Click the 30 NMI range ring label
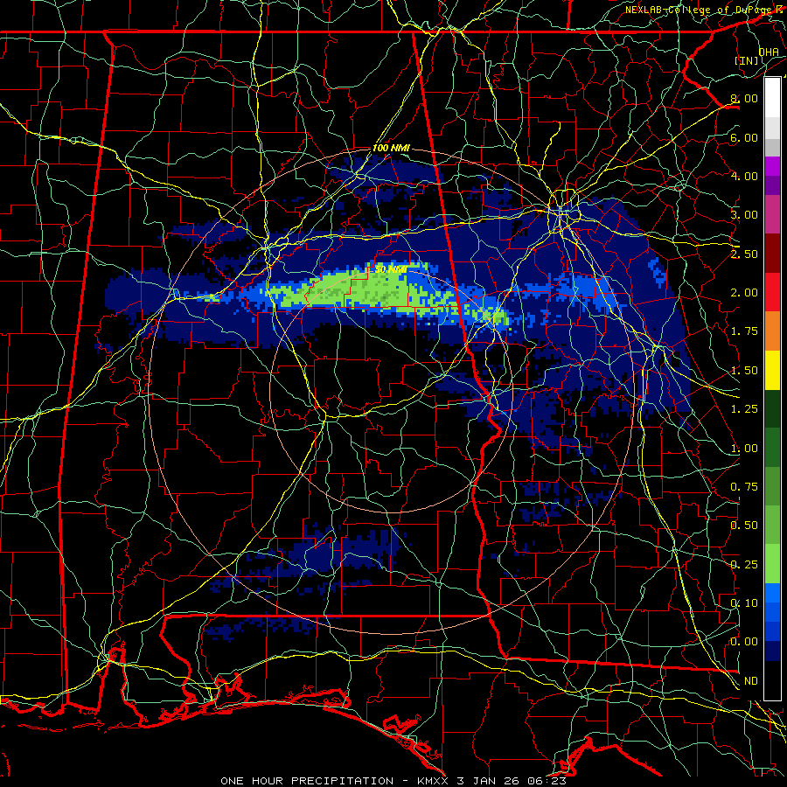Screen dimensions: 787x787 [x=391, y=269]
